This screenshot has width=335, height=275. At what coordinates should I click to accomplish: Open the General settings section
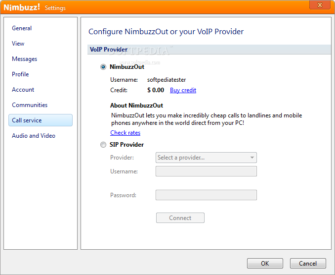(x=22, y=28)
